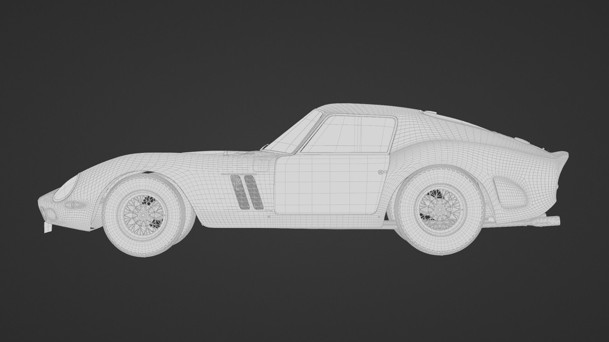Click the round door handle lock
Image resolution: width=609 pixels, height=342 pixels.
pyautogui.click(x=381, y=172)
